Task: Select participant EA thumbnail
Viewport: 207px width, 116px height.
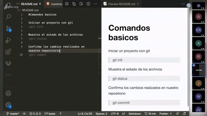Action: coord(198,30)
